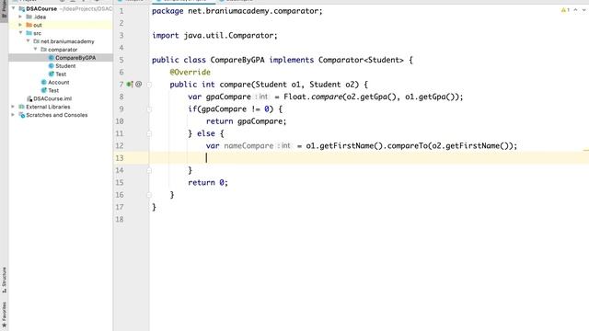This screenshot has height=331, width=589.
Task: Click 'import java.util.Comparator;' line
Action: tap(214, 36)
